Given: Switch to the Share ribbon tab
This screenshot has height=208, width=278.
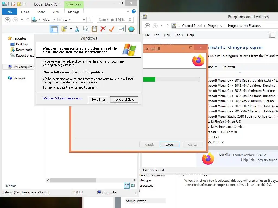Looking at the screenshot, I should [x=41, y=12].
